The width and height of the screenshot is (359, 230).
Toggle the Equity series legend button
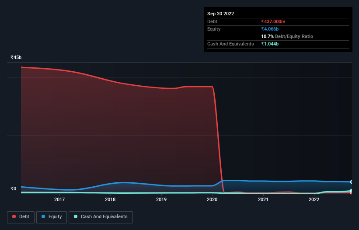coord(52,217)
